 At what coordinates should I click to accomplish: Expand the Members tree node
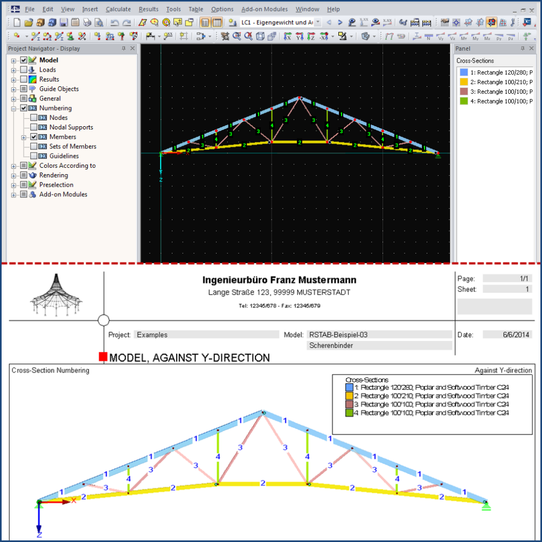point(24,138)
